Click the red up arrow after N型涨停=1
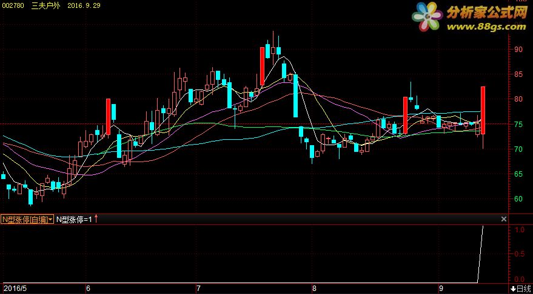The height and width of the screenshot is (294, 533). tap(96, 219)
